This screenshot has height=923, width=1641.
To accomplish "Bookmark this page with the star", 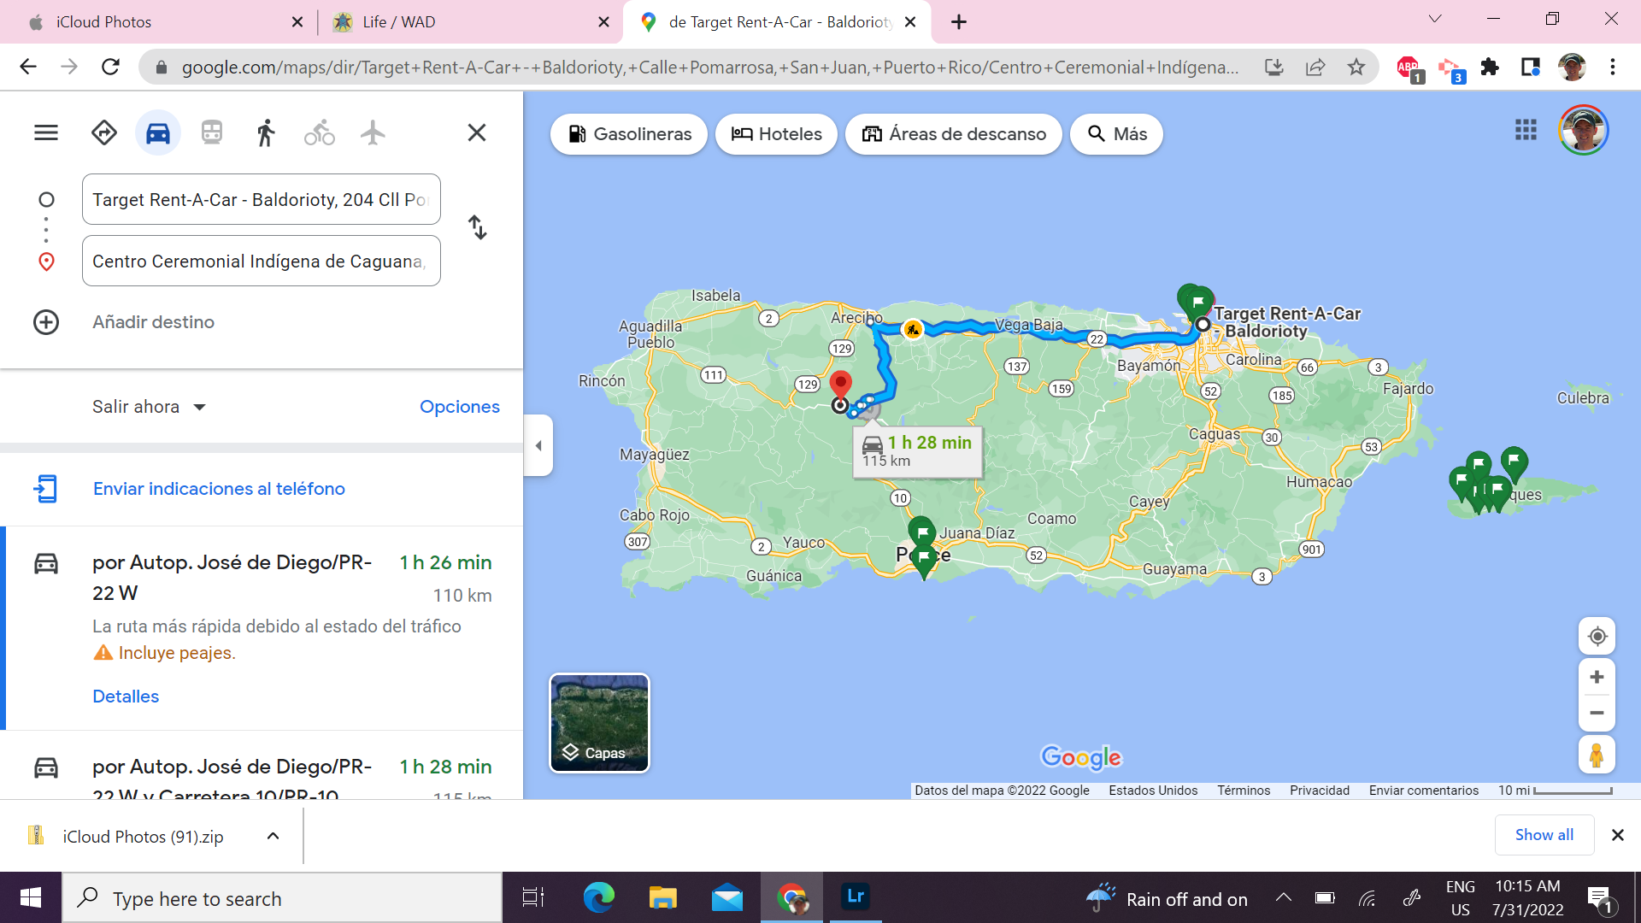I will 1356,67.
